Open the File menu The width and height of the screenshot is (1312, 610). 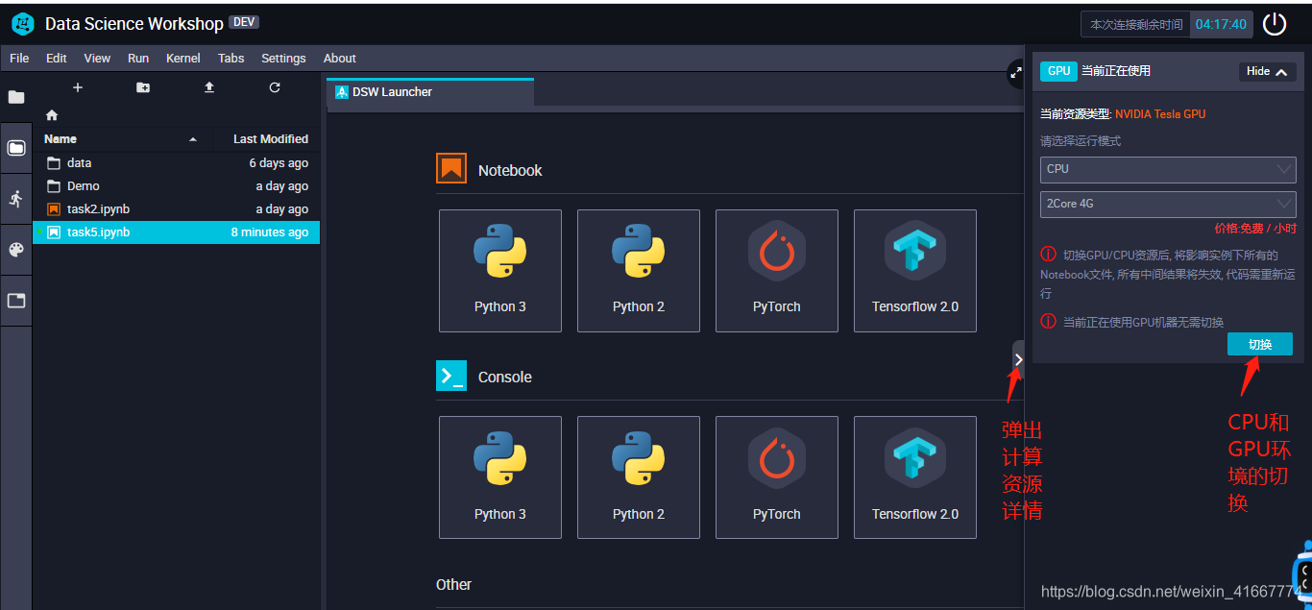(x=19, y=59)
